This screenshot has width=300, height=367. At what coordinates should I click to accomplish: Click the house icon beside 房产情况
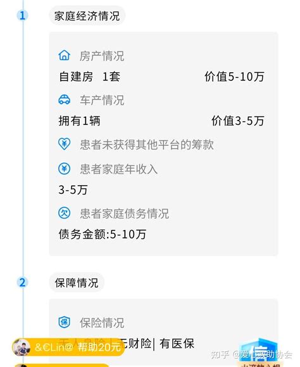65,56
